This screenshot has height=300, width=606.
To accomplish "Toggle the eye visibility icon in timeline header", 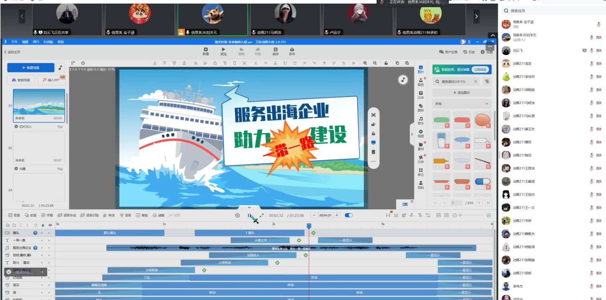I will click(50, 225).
